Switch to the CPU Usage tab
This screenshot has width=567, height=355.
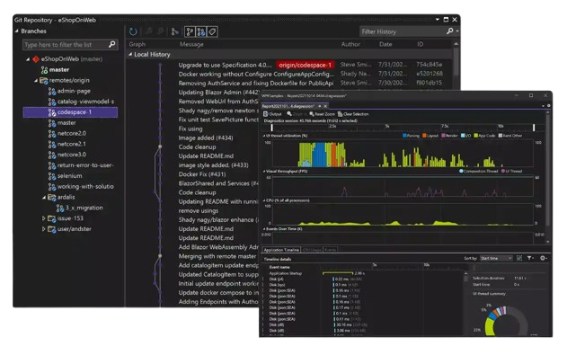pos(312,250)
